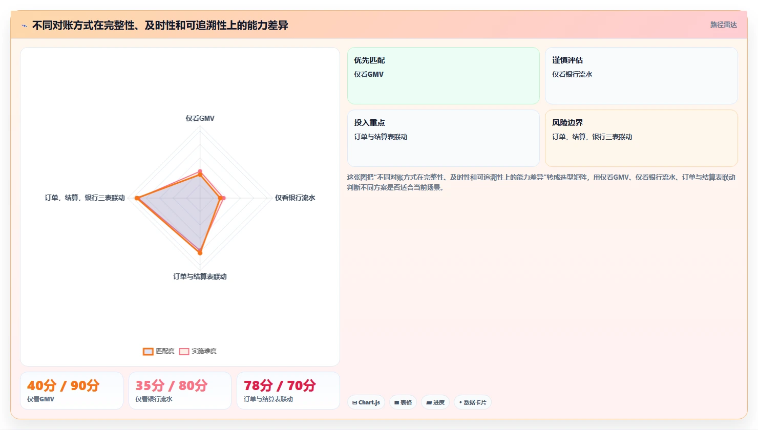Open the 优先匹配 card
This screenshot has height=430, width=758.
pyautogui.click(x=444, y=76)
